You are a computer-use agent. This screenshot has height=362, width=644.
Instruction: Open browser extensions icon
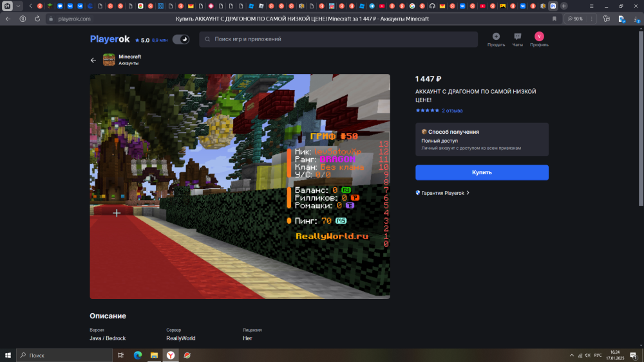607,19
